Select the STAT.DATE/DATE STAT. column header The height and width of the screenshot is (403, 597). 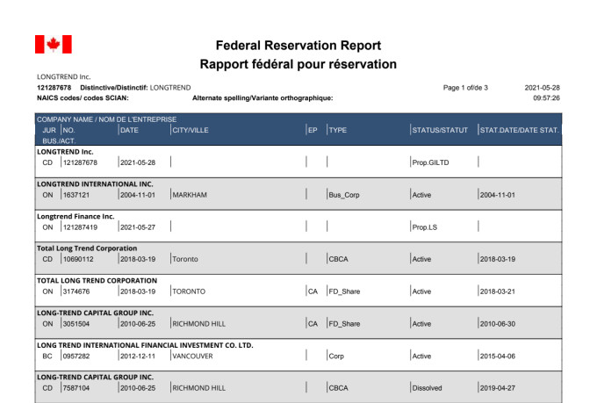pos(520,130)
